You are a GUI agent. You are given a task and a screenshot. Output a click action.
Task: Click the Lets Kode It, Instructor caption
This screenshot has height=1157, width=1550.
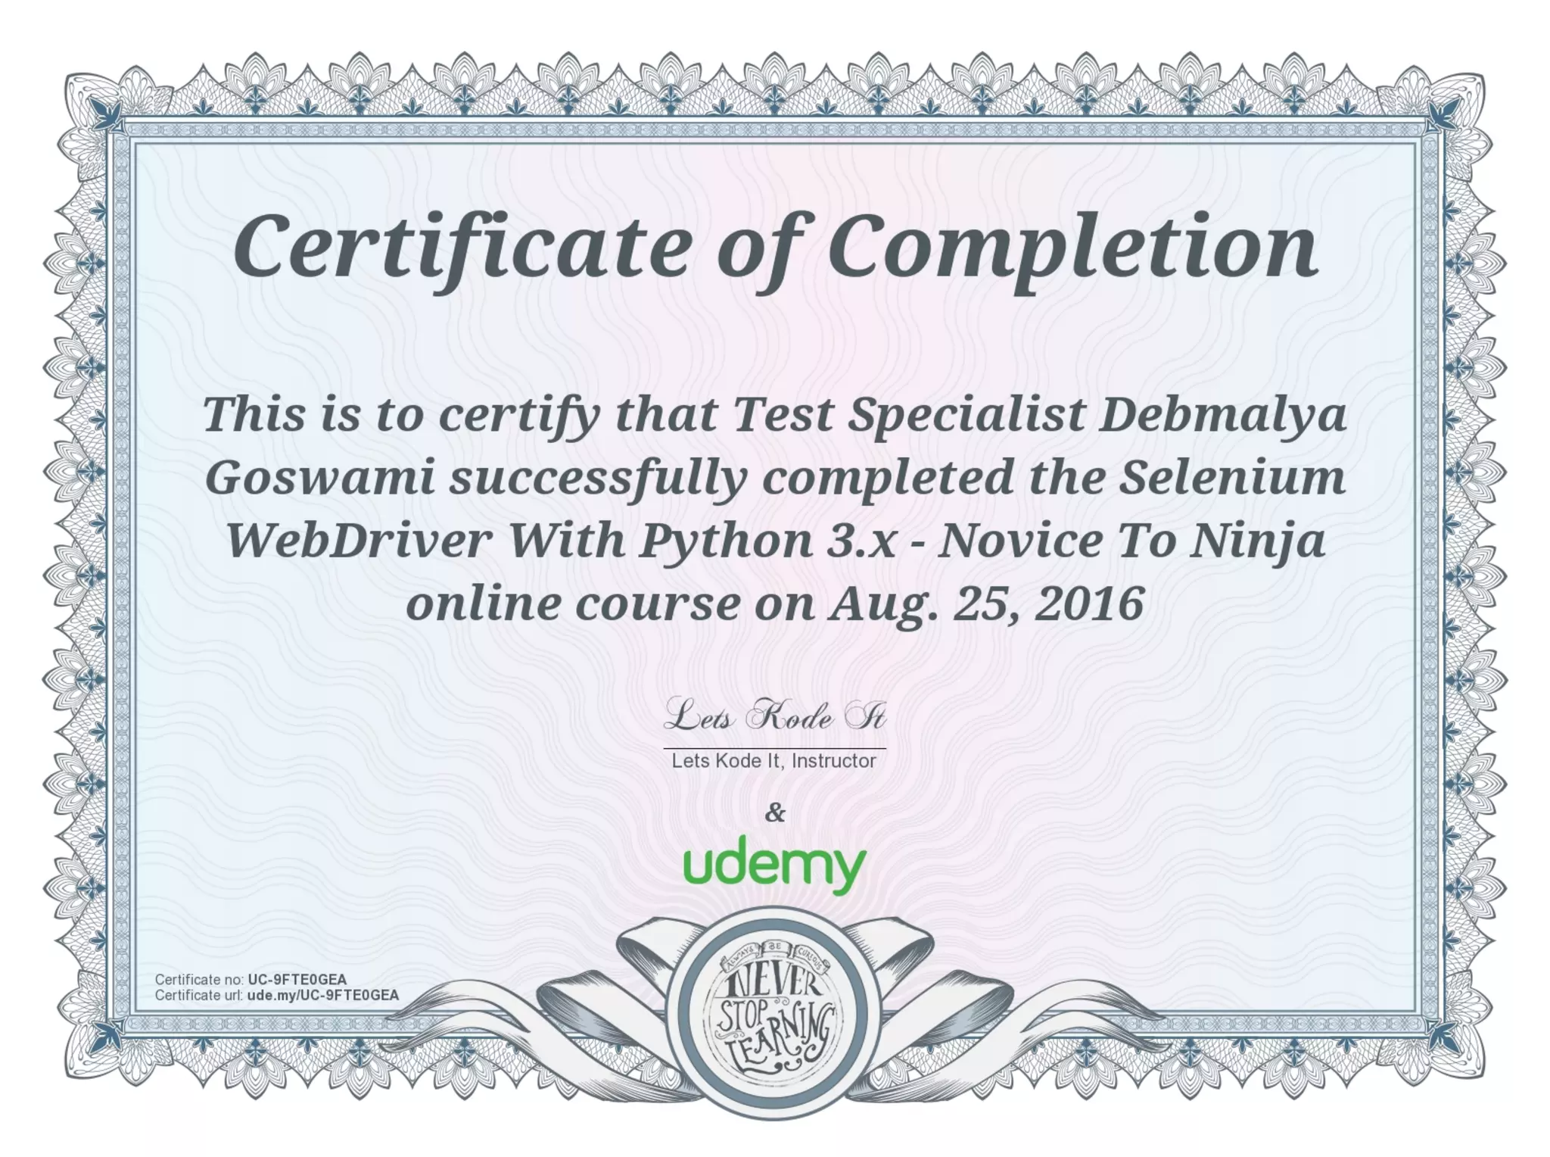[x=773, y=761]
